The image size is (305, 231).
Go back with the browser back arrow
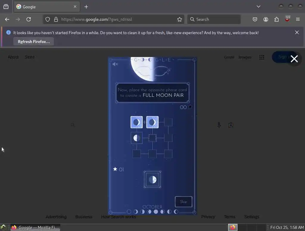coord(7,19)
